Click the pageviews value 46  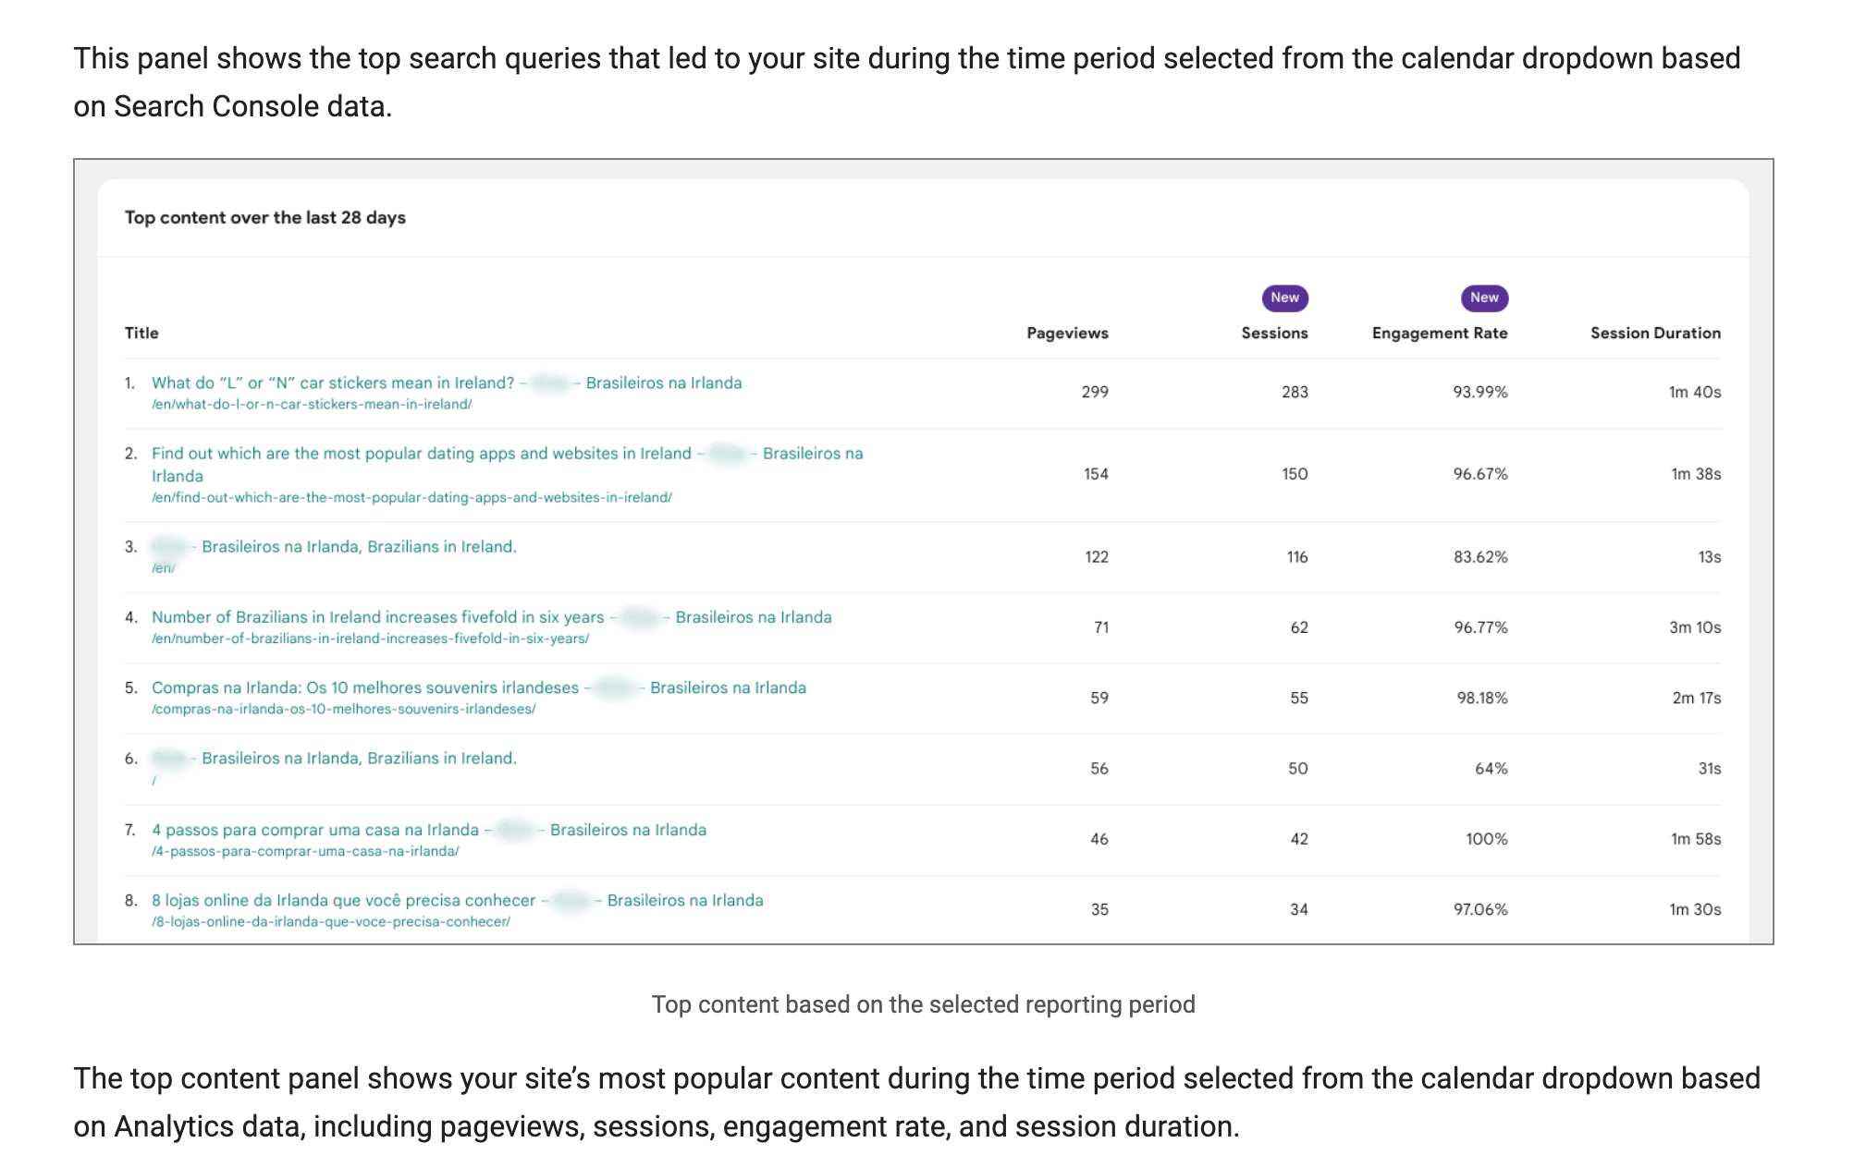click(1099, 839)
